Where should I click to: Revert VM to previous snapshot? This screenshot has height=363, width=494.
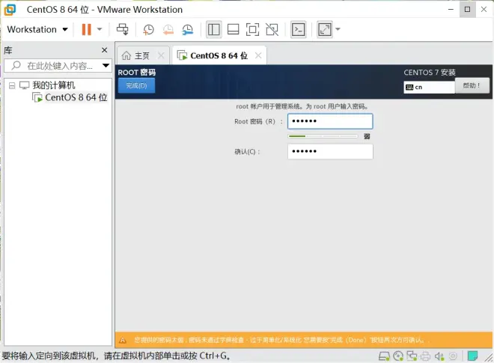pos(168,29)
